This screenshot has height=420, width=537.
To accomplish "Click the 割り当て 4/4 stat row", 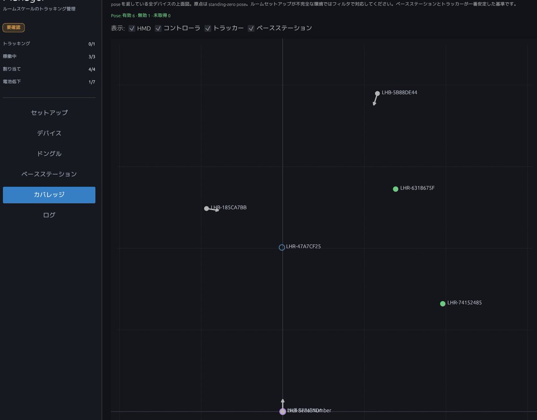I will point(49,69).
